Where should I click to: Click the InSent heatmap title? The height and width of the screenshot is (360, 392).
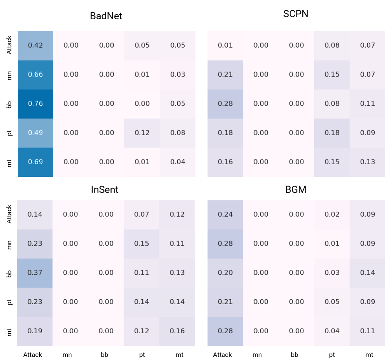(x=105, y=190)
